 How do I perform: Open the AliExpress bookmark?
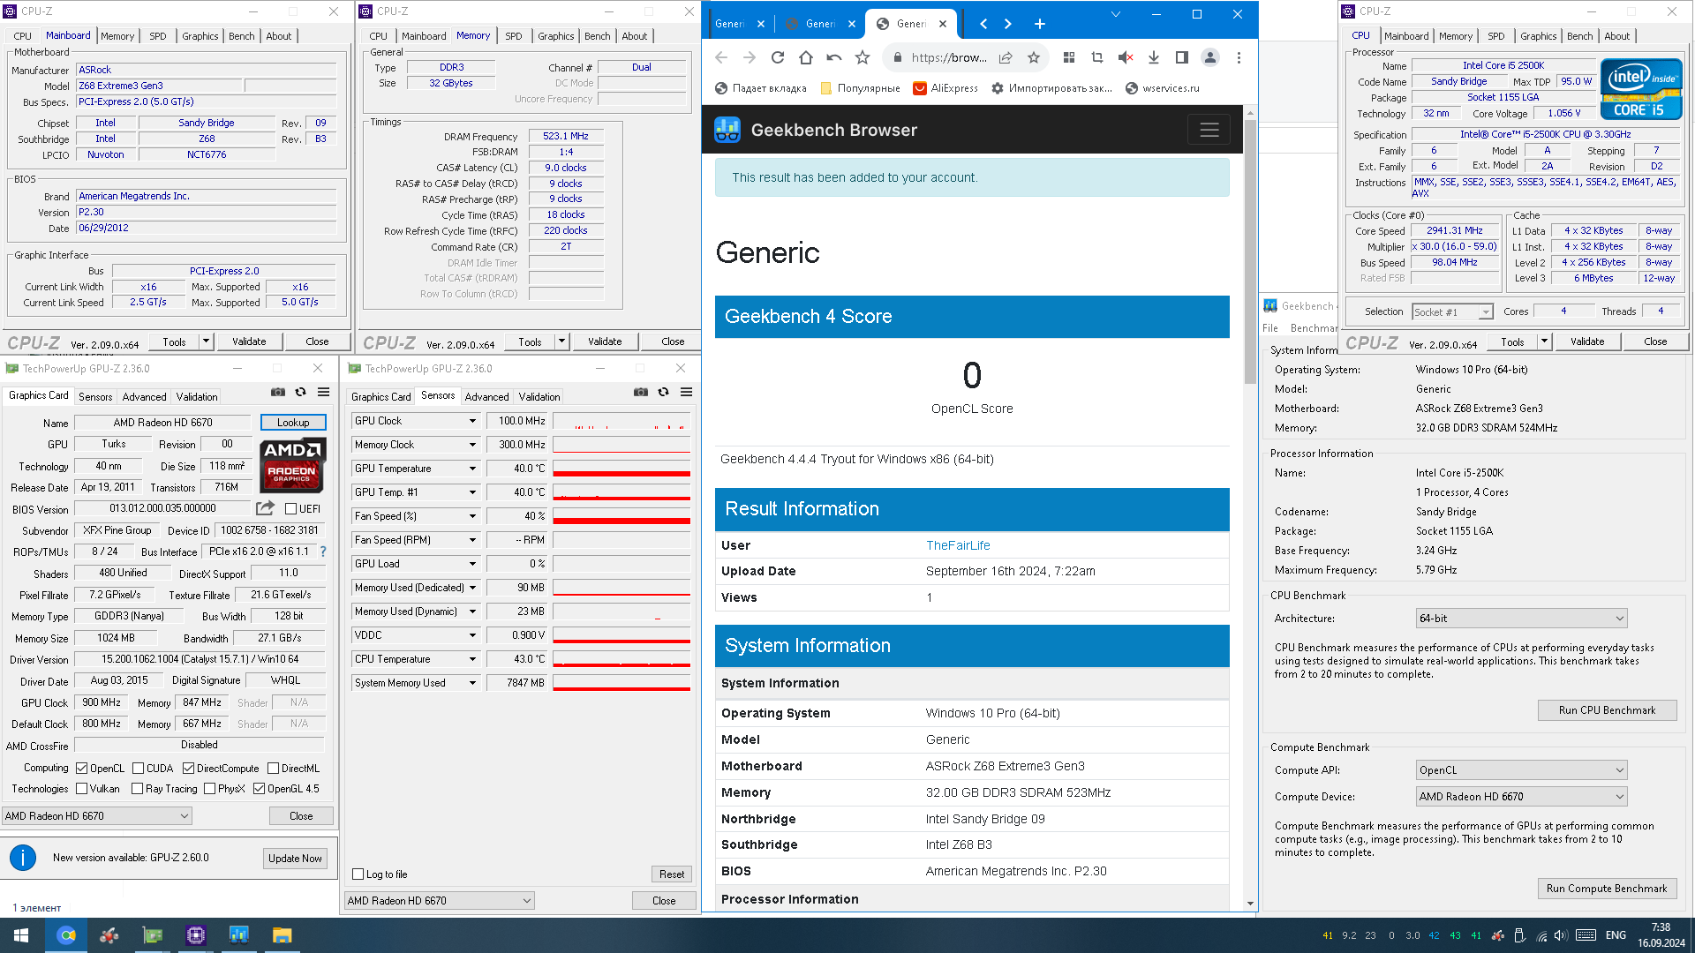(945, 88)
